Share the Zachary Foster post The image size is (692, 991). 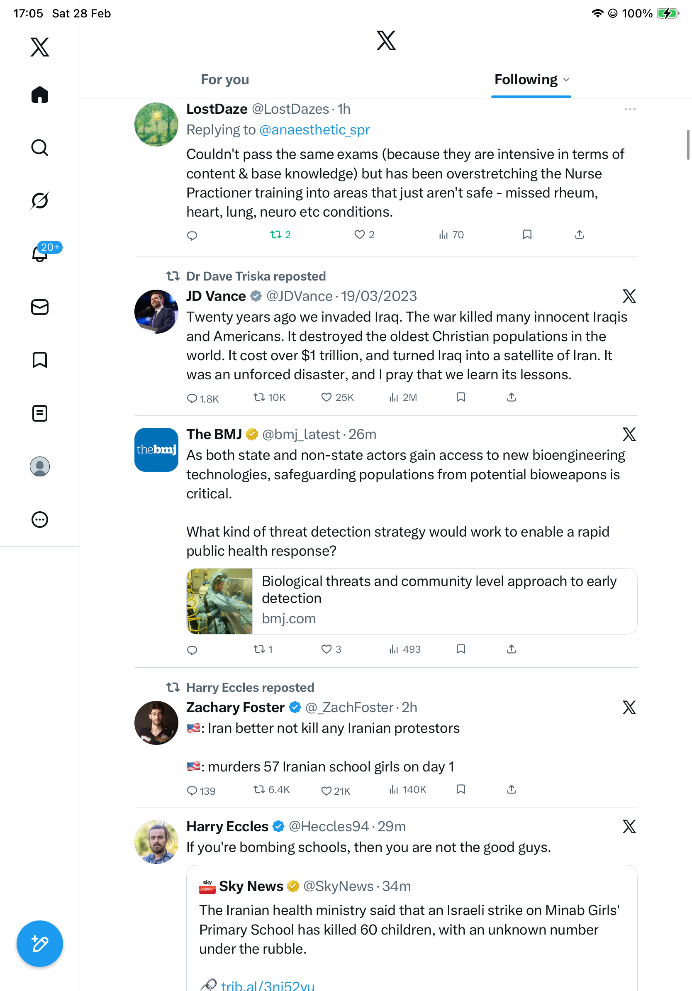click(x=511, y=789)
